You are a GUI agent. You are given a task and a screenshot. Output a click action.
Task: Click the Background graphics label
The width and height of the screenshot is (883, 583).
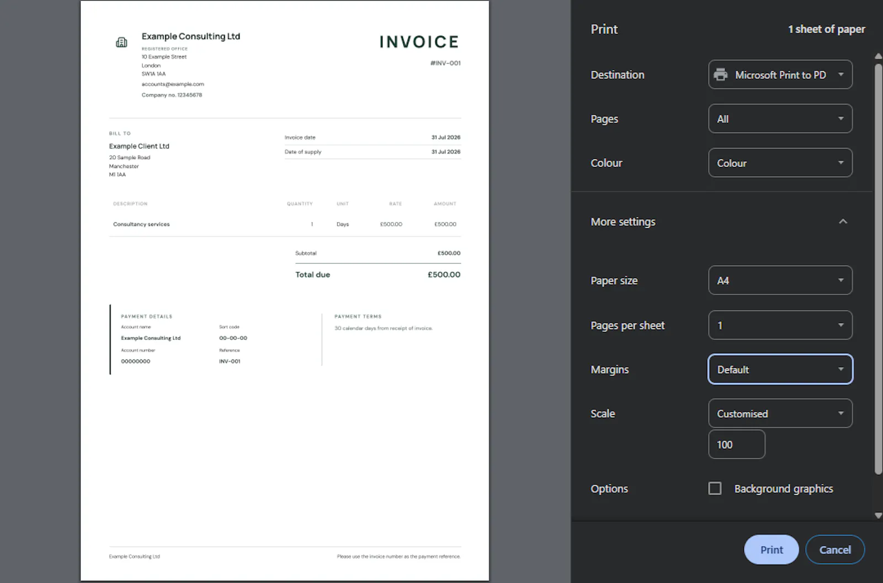[x=784, y=489]
